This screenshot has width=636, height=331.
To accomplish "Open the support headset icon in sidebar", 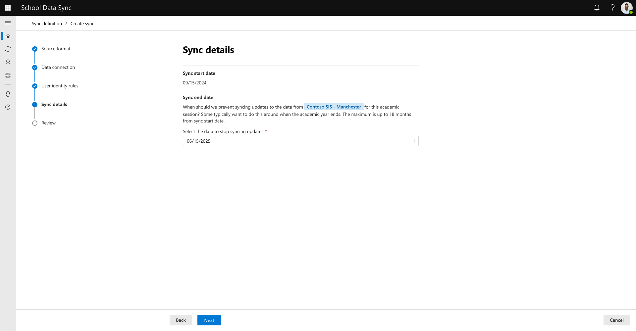I will click(x=8, y=94).
